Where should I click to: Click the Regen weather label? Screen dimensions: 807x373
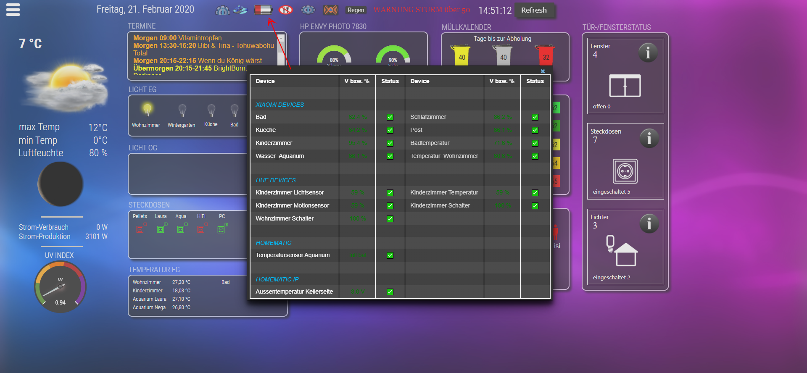coord(356,10)
